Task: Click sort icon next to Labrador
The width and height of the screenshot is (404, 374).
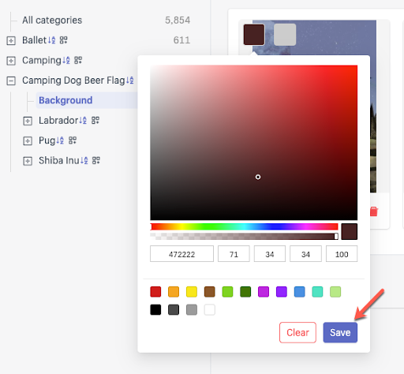Action: [x=83, y=121]
